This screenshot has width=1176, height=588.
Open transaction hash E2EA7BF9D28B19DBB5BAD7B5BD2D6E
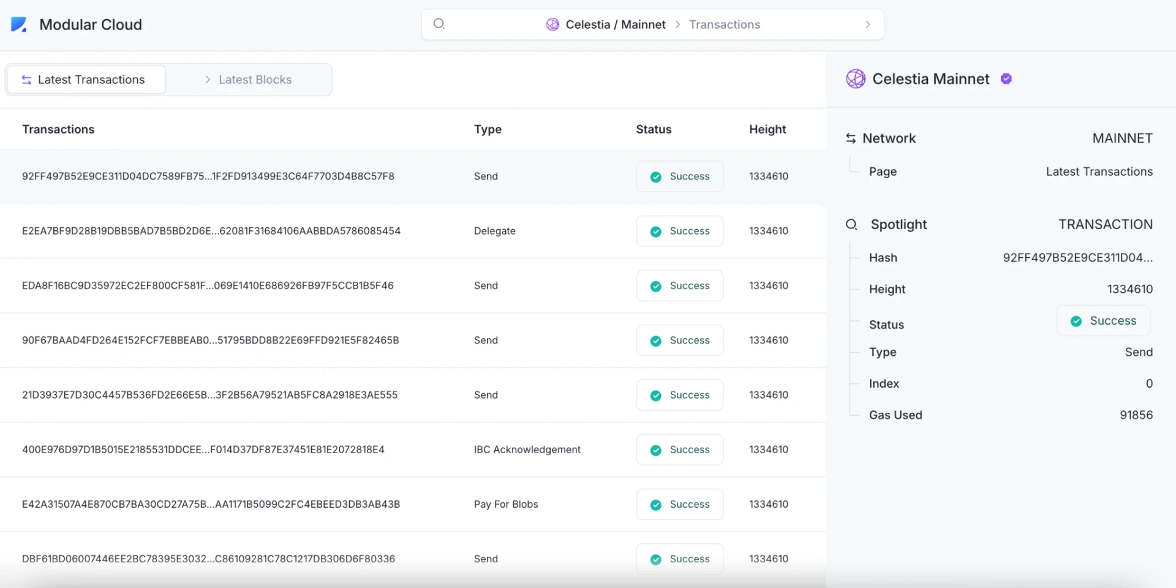[x=211, y=231]
